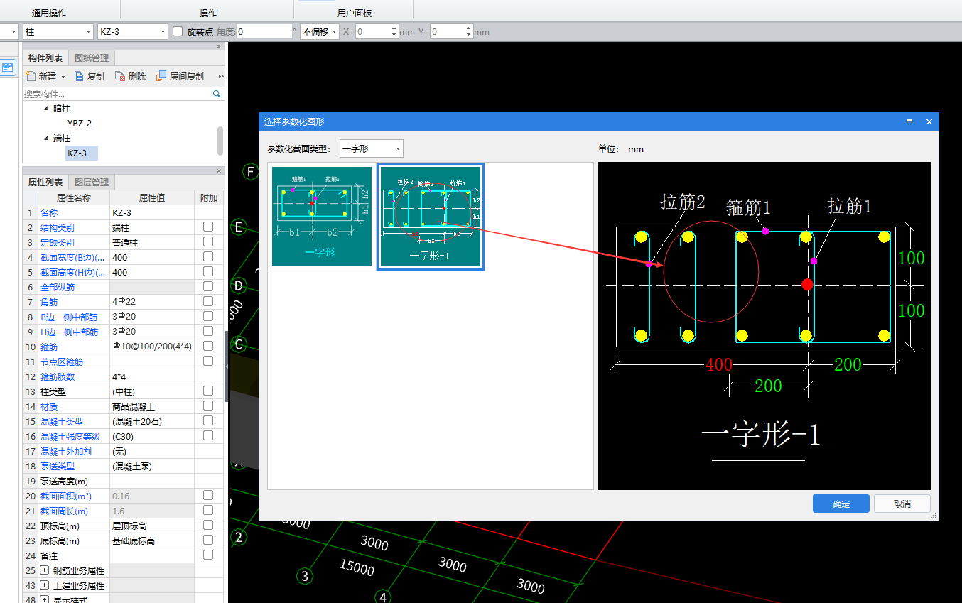This screenshot has width=962, height=603.
Task: Click the blue panel icon in left sidebar
Action: point(9,67)
